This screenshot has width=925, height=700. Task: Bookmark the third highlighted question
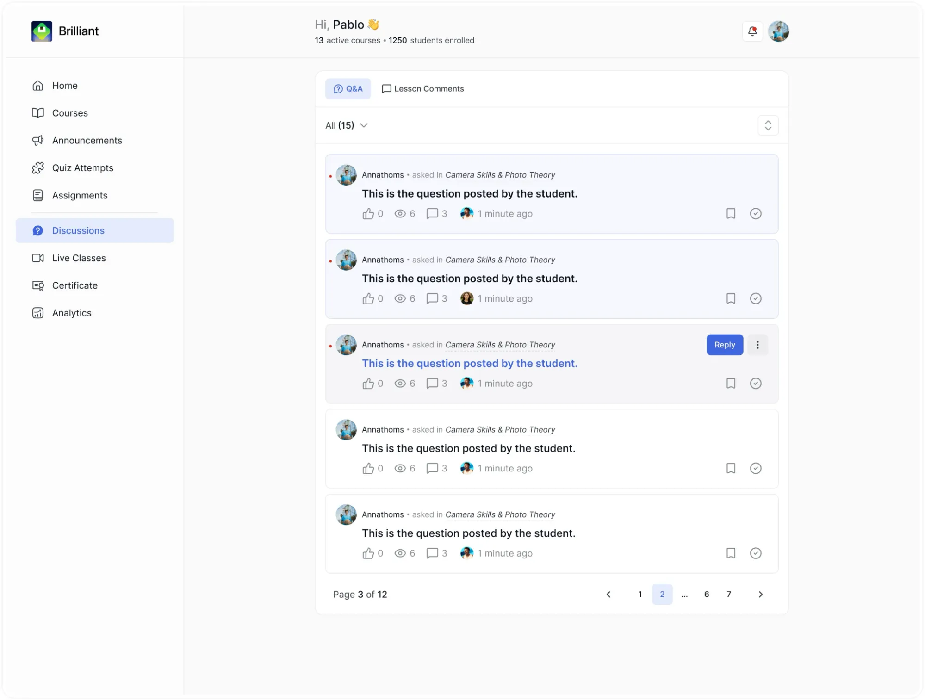tap(731, 383)
